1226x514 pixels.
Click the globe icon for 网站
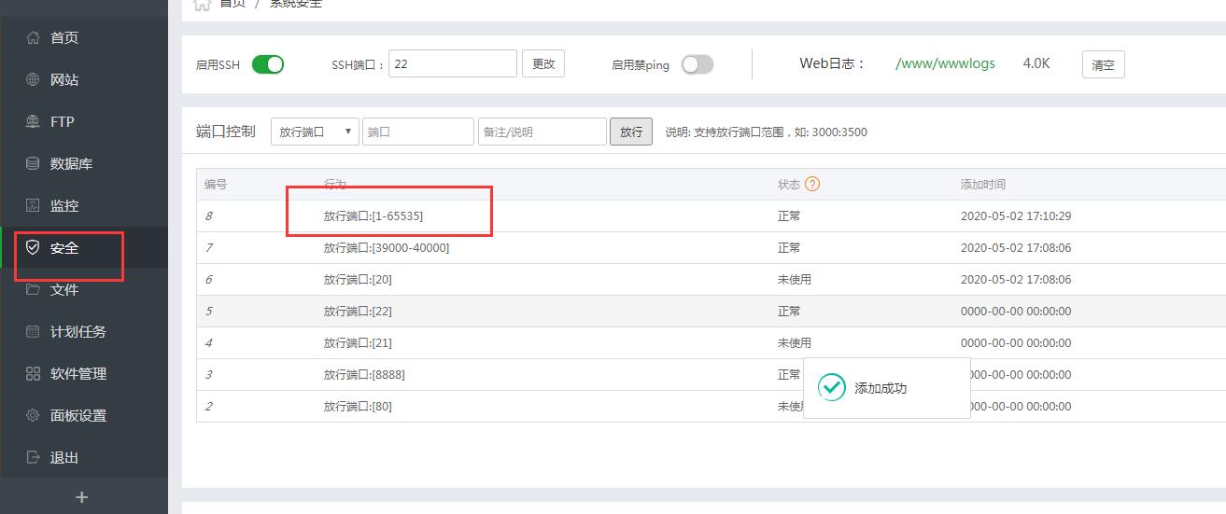click(x=33, y=80)
